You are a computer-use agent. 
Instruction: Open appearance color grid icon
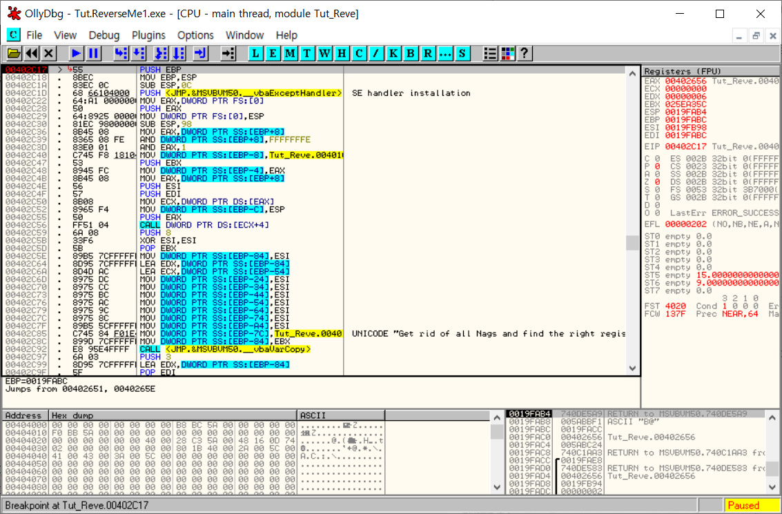tap(508, 53)
